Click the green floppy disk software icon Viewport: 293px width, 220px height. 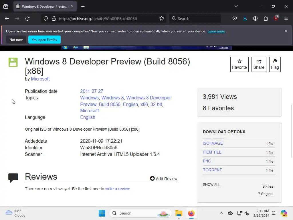click(13, 62)
